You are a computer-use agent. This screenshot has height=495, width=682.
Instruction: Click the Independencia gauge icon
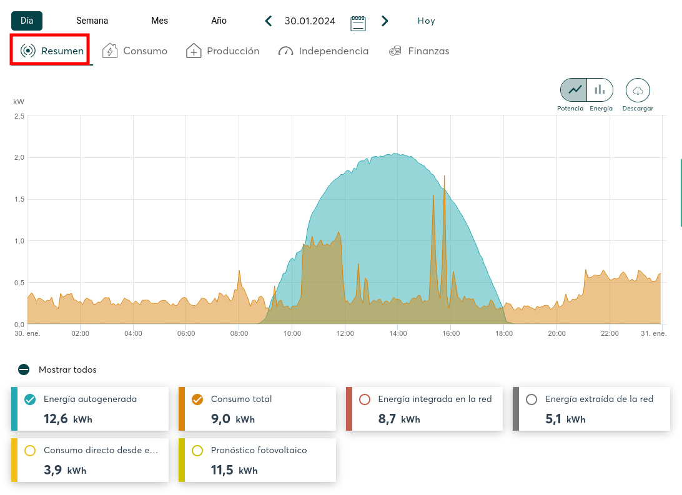pyautogui.click(x=285, y=51)
